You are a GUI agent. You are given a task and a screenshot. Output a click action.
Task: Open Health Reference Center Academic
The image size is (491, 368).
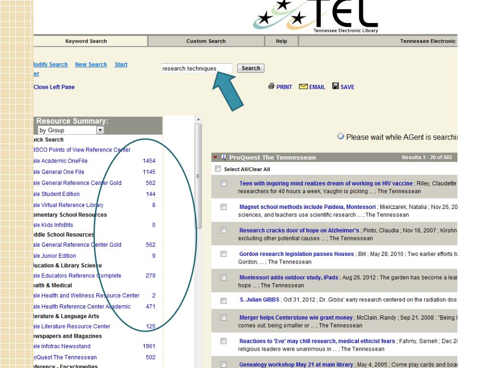82,306
